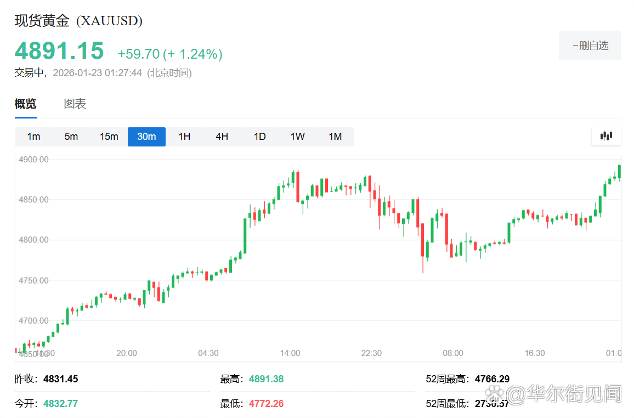Image resolution: width=634 pixels, height=418 pixels.
Task: Select the 1W weekly period
Action: [x=297, y=137]
